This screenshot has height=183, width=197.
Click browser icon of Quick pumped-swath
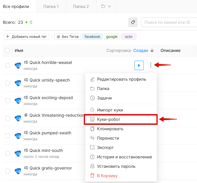pos(18,136)
